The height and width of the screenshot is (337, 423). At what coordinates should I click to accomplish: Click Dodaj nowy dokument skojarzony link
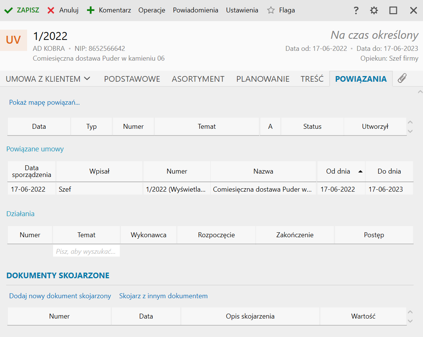pos(60,296)
